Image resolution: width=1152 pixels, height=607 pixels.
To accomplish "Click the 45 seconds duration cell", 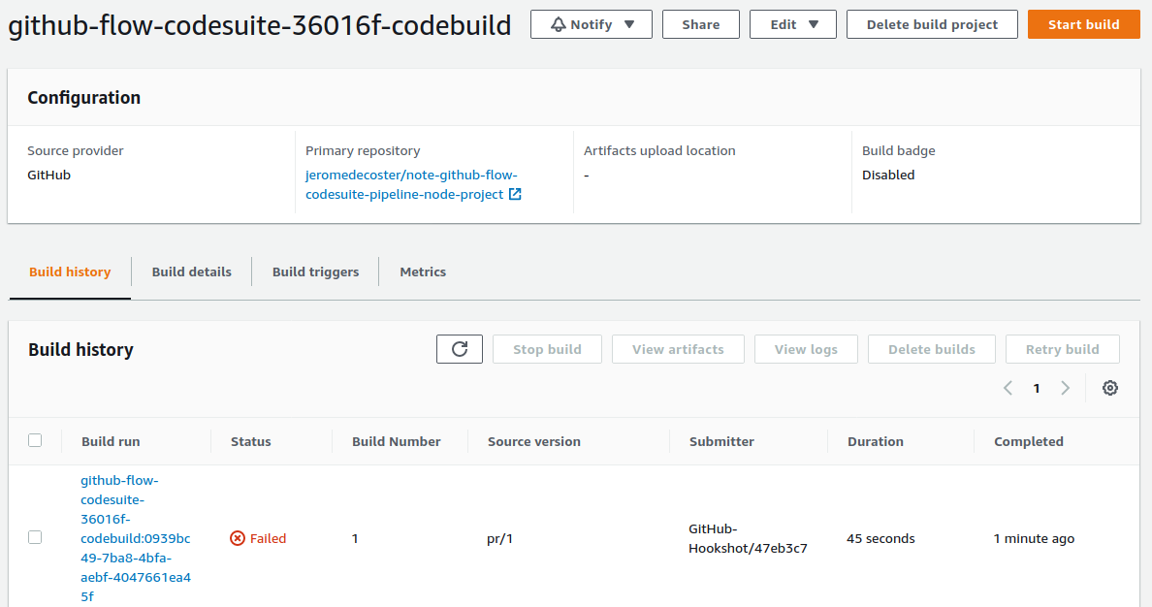I will [x=880, y=539].
